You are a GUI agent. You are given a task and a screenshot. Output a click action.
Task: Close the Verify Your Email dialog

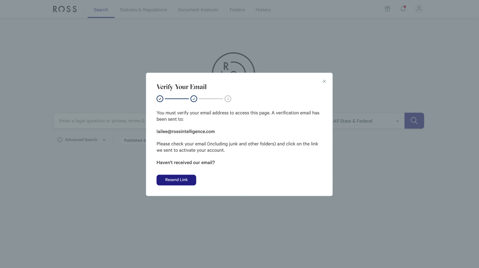click(324, 81)
